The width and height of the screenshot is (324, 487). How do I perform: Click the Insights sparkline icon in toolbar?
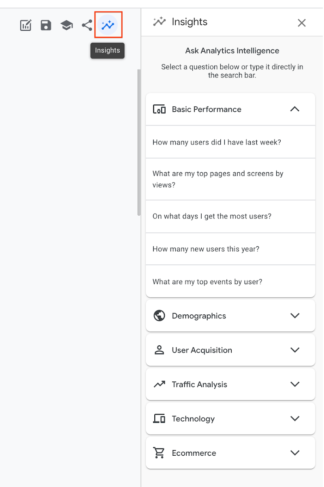coord(108,25)
